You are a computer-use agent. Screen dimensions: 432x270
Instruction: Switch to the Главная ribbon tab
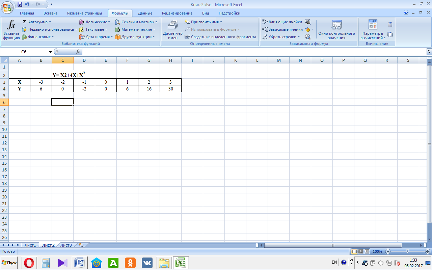tap(27, 13)
